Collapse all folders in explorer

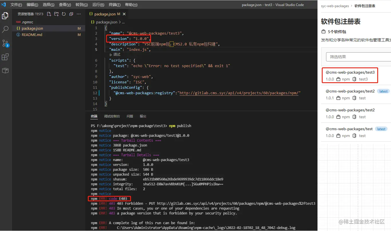point(71,14)
